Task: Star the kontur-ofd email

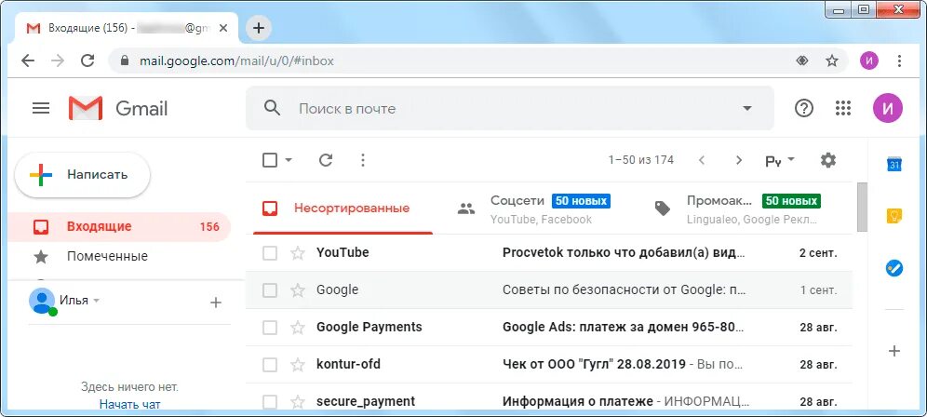Action: point(298,365)
